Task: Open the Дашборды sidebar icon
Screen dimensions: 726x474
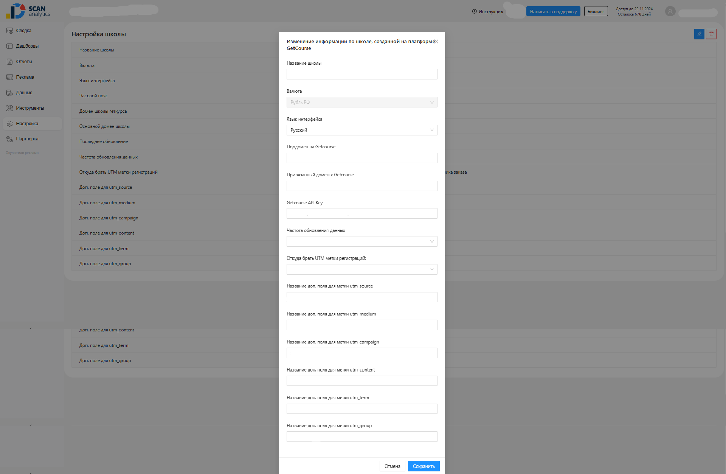Action: (10, 46)
